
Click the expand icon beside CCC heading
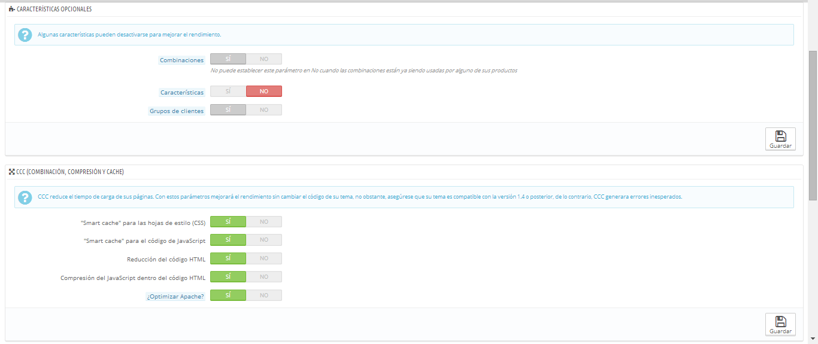tap(11, 172)
